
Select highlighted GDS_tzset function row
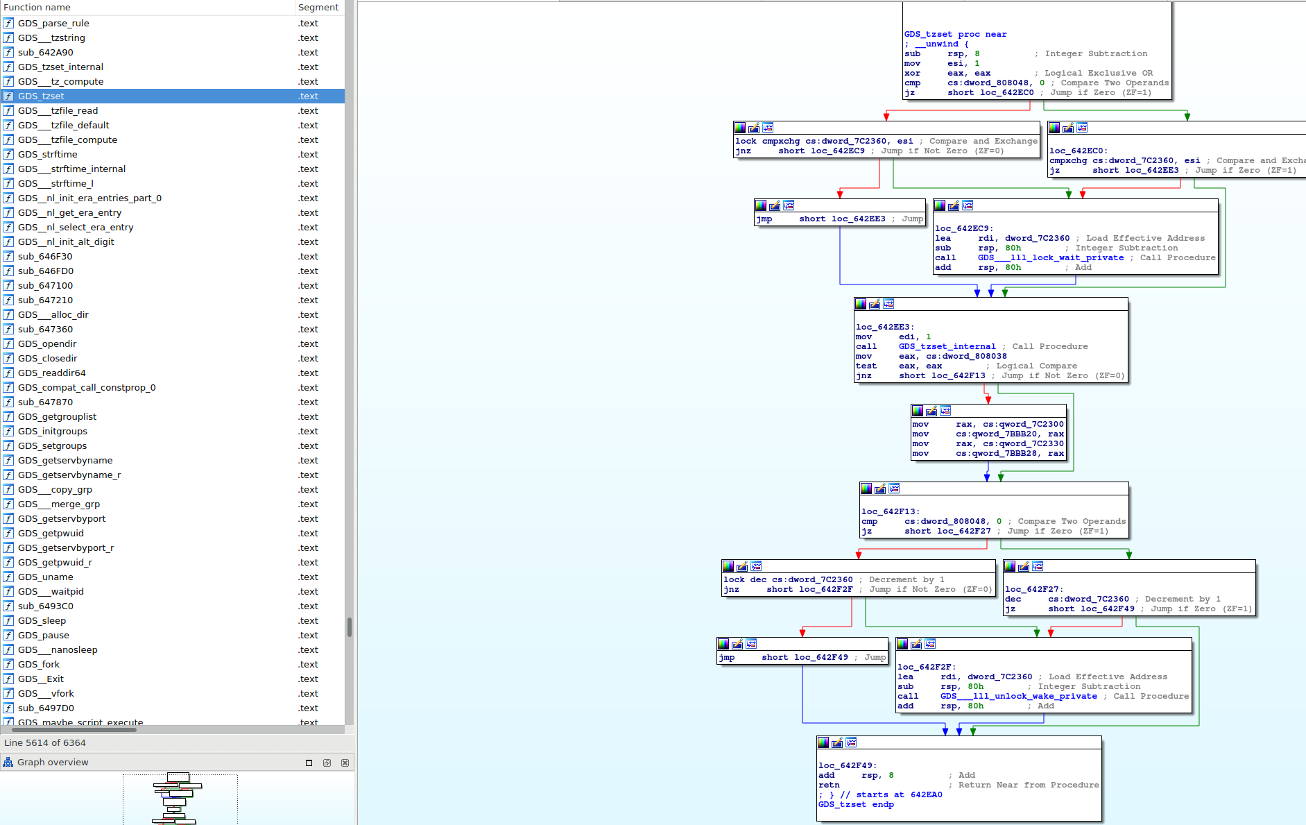point(172,96)
